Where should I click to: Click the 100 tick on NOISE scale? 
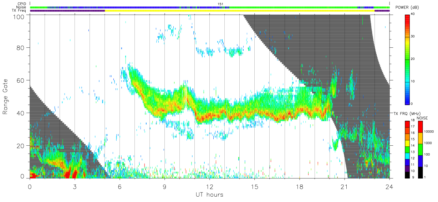pos(427,154)
